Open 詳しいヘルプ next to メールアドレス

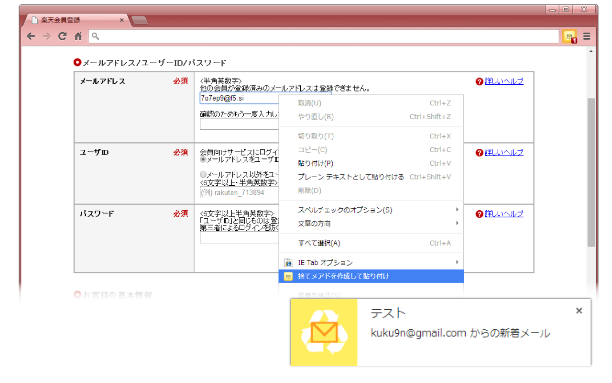point(503,81)
